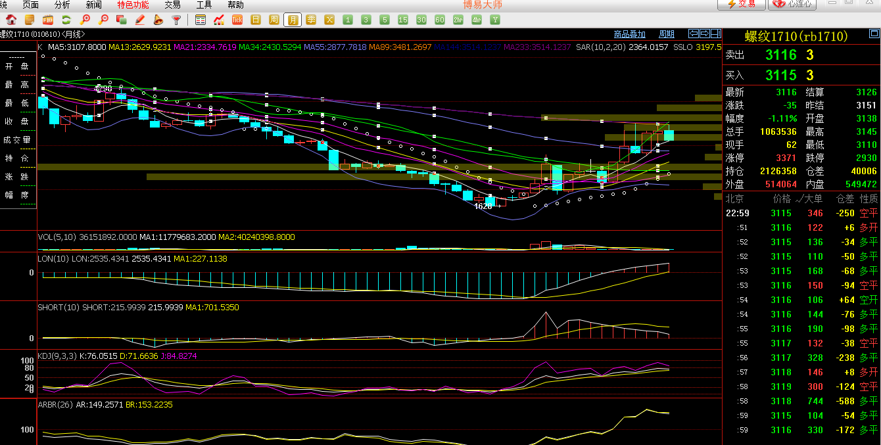Image resolution: width=881 pixels, height=445 pixels.
Task: Click the 卖出 price 3116
Action: 781,55
